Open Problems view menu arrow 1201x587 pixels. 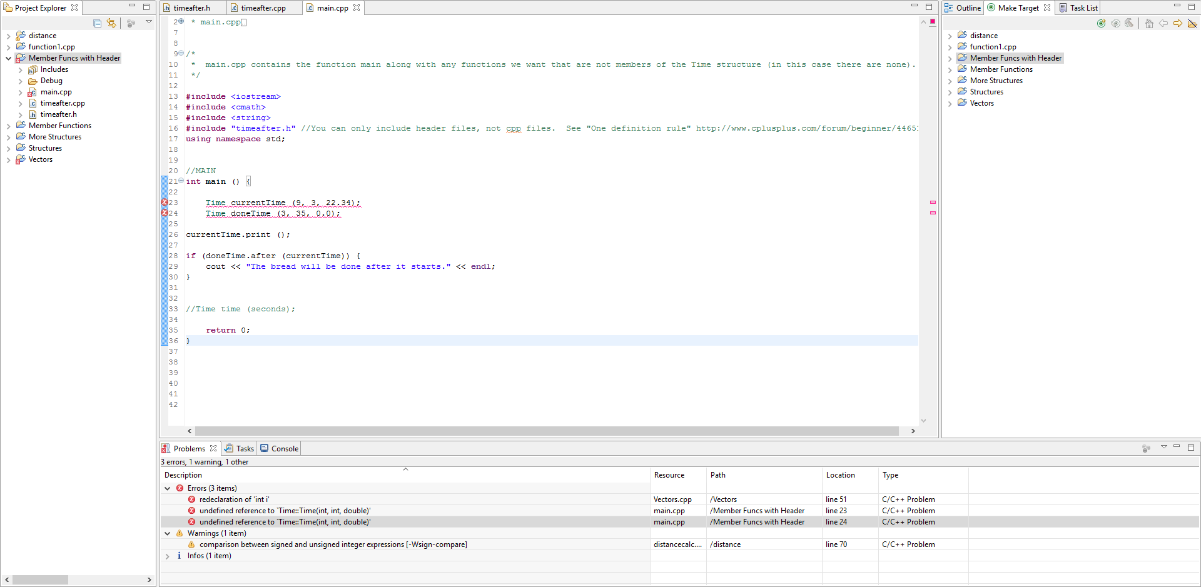(1164, 448)
